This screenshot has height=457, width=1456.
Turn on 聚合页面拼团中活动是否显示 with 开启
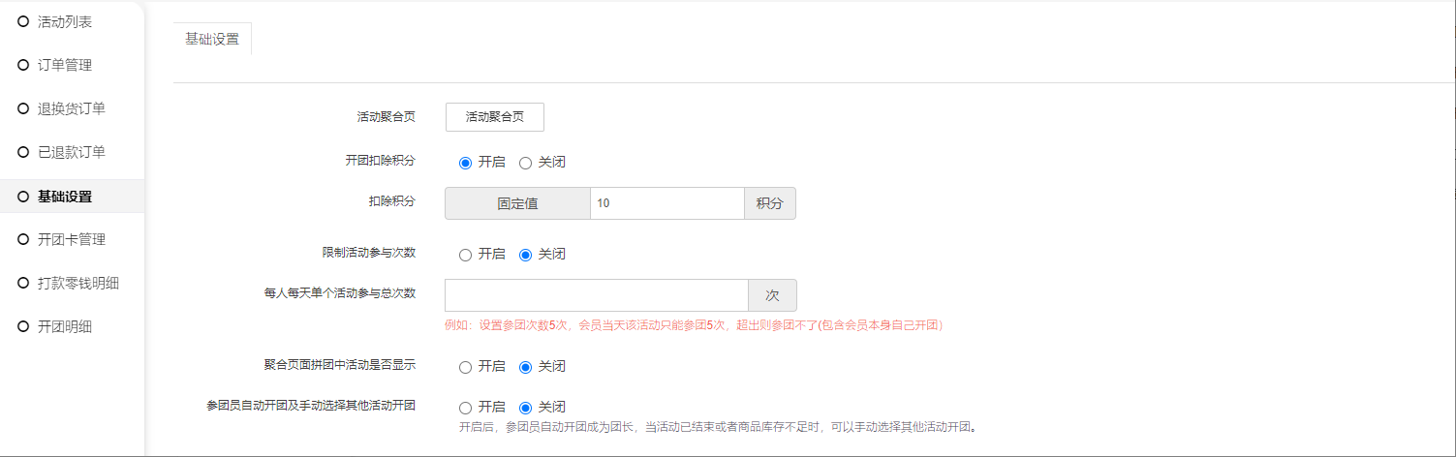coord(466,367)
